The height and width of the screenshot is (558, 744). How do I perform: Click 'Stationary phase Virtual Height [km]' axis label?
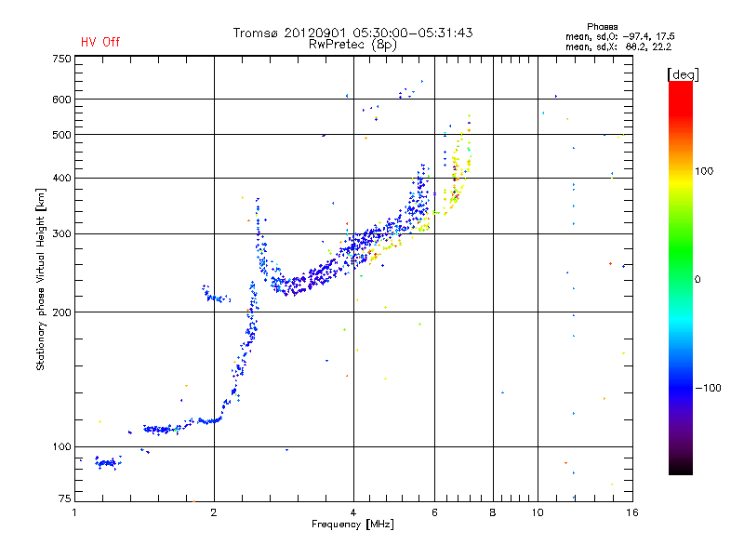tap(41, 279)
